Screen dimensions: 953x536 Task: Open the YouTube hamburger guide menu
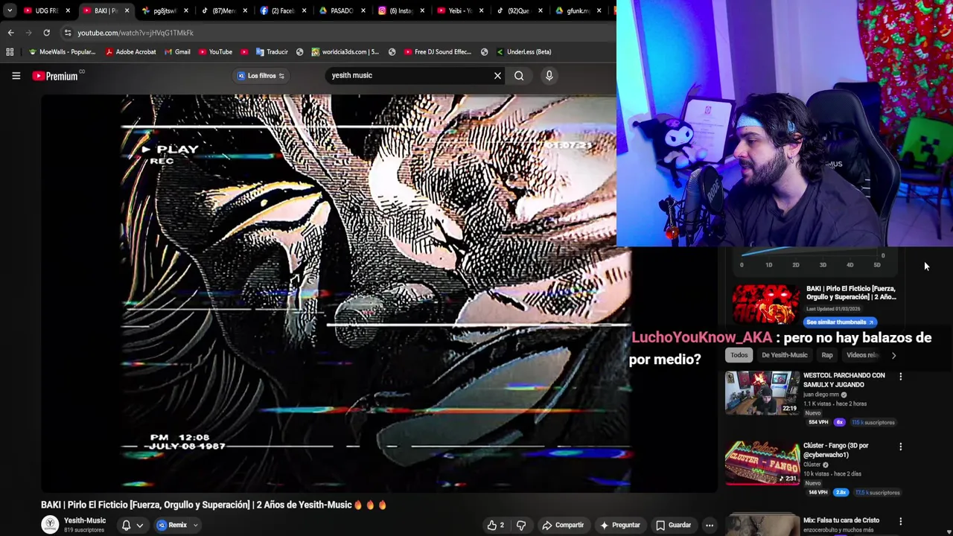[16, 75]
